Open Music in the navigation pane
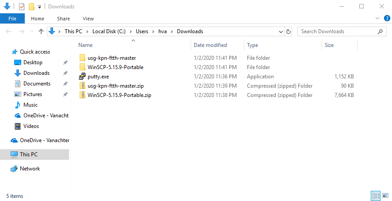 tap(30, 105)
